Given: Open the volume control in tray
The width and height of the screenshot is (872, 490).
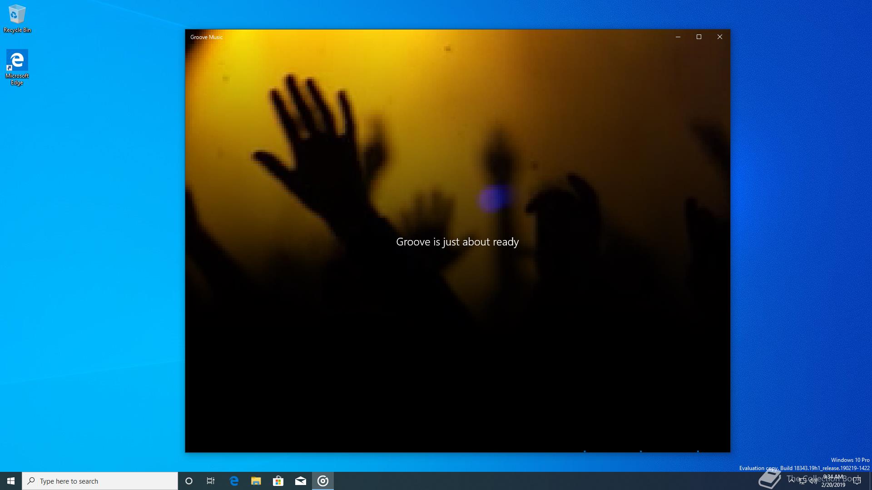Looking at the screenshot, I should (x=813, y=481).
